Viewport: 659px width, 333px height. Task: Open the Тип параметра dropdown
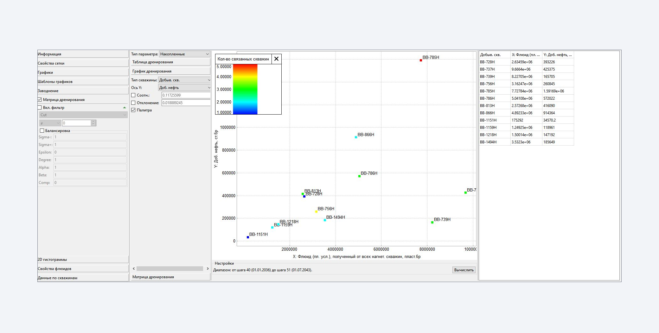(184, 54)
